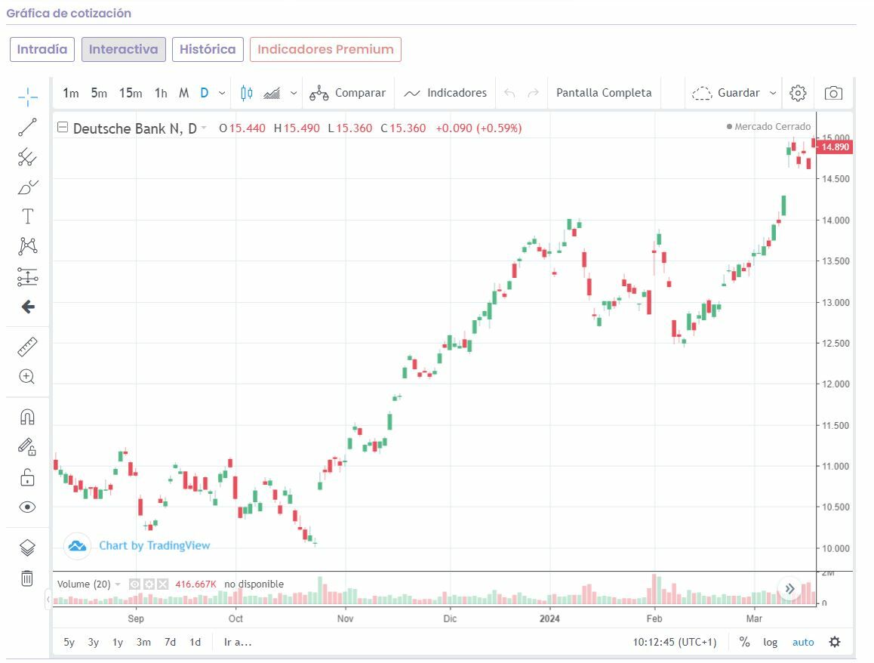The height and width of the screenshot is (663, 874).
Task: Click Ir a... go to date
Action: [x=238, y=643]
